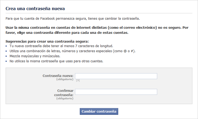The height and width of the screenshot is (119, 198).
Task: Click the Cambiar contraseña button
Action: pyautogui.click(x=99, y=112)
